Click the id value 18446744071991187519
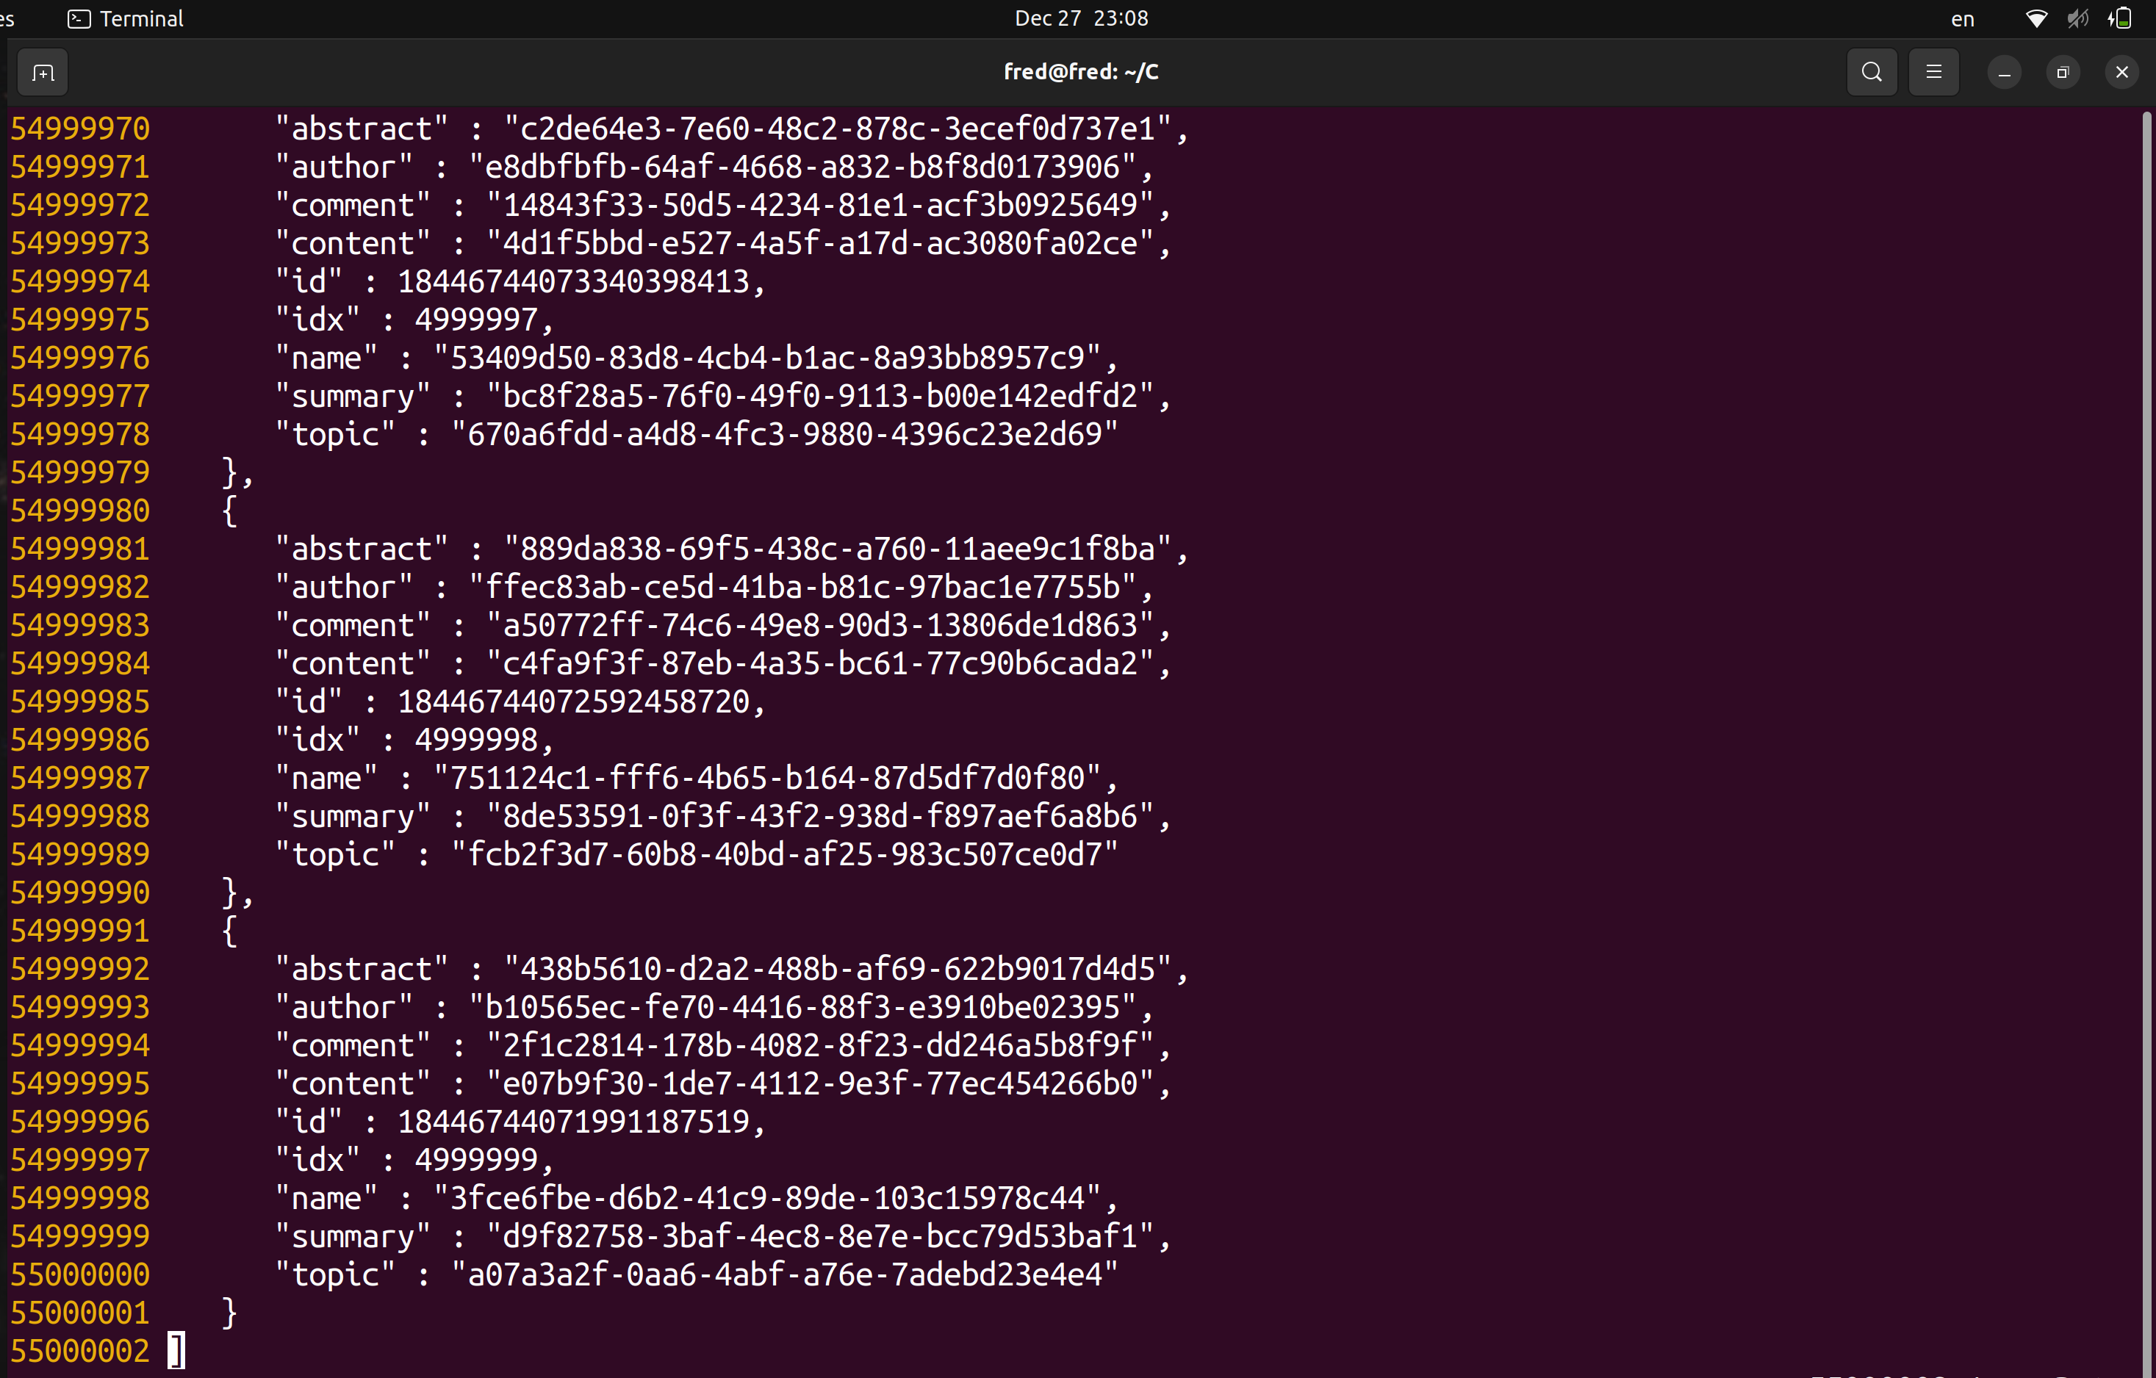This screenshot has width=2156, height=1378. coord(573,1122)
